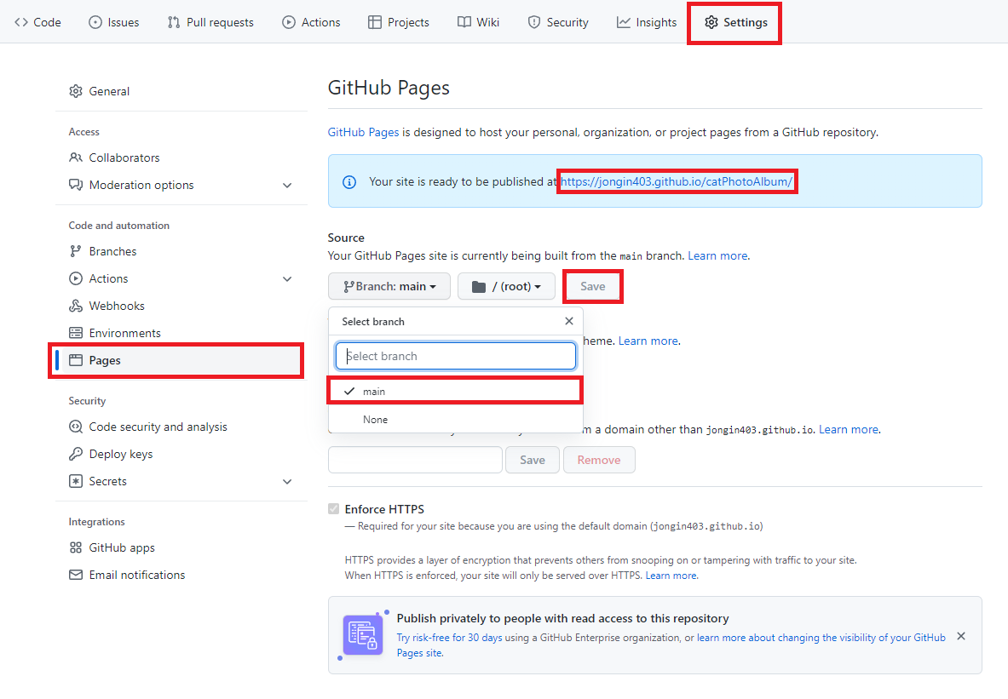Go to Pull requests tab

coord(210,22)
